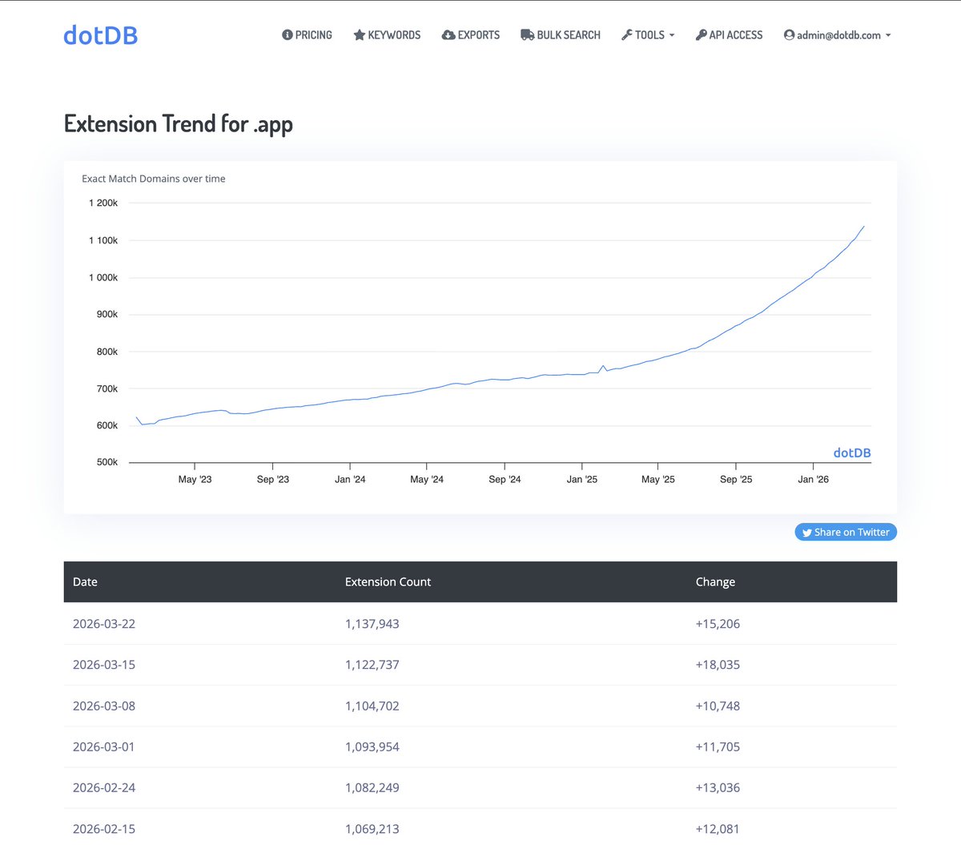961x845 pixels.
Task: Open BULK SEARCH from the navbar
Action: click(x=561, y=35)
